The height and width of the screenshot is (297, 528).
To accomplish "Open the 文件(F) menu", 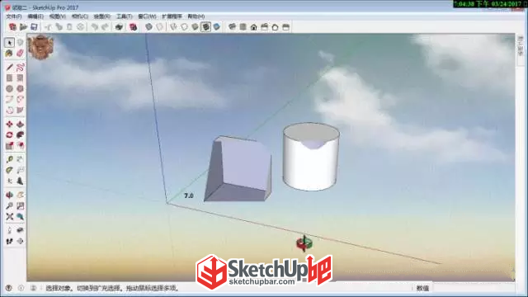I will 14,16.
